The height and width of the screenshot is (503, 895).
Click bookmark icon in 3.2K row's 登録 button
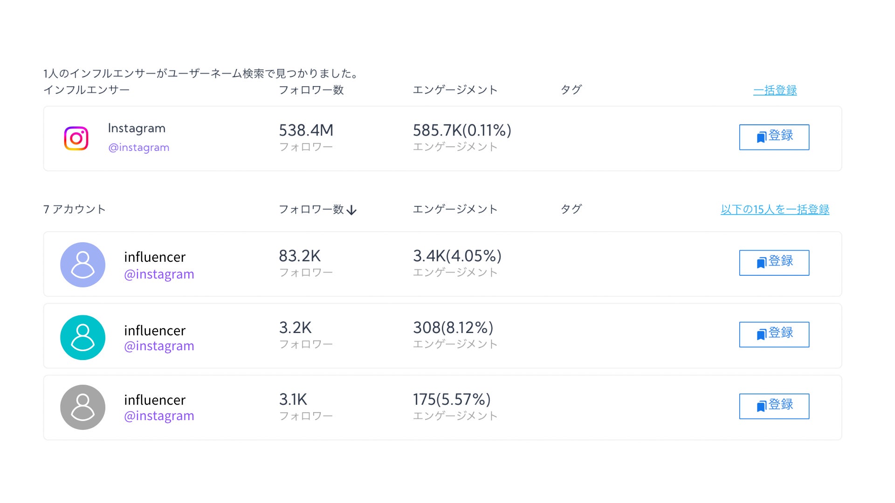(761, 334)
